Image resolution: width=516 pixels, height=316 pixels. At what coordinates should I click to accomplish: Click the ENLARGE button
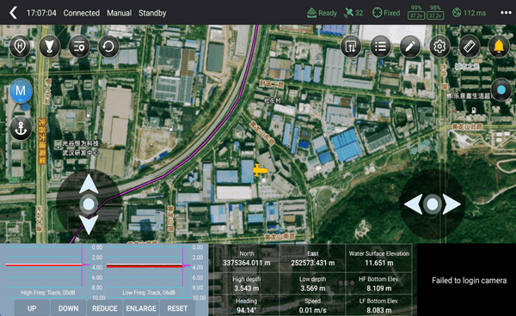pos(141,308)
